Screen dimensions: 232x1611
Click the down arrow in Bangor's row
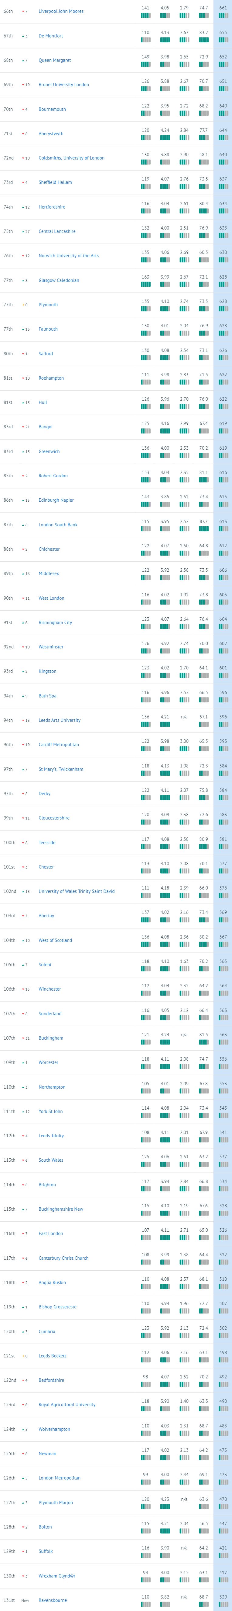pos(23,427)
